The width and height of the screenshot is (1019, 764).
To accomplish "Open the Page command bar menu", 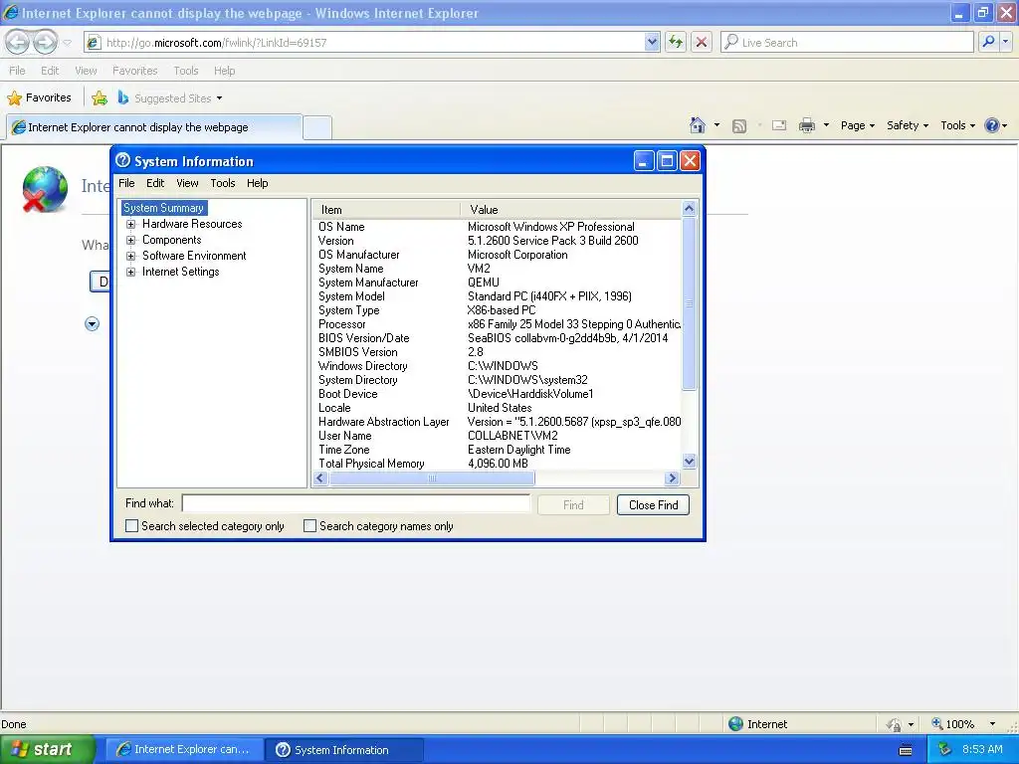I will (857, 125).
